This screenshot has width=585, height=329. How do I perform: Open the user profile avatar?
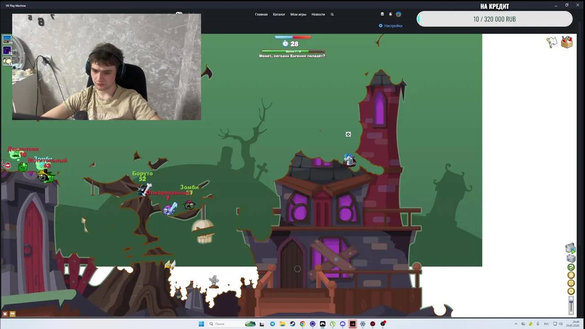pos(399,14)
